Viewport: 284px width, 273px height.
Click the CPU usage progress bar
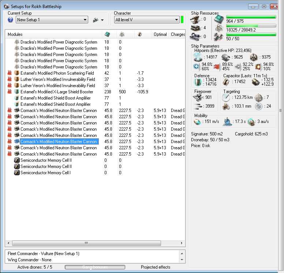coord(251,17)
